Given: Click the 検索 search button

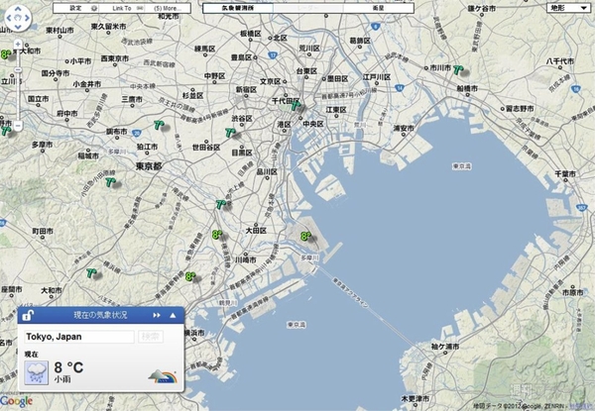Looking at the screenshot, I should tap(151, 337).
